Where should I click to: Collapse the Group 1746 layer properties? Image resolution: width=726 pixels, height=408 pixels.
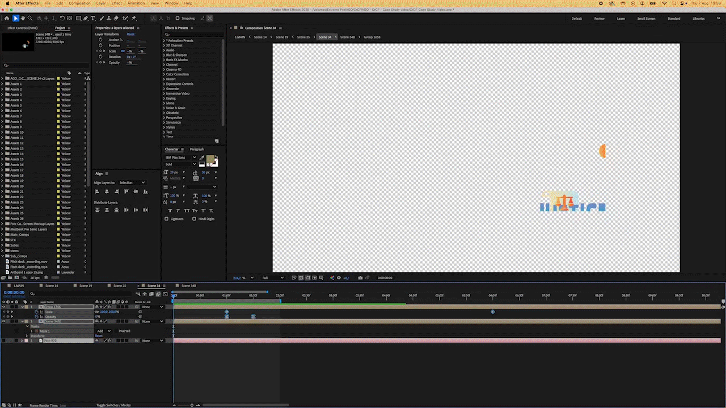tap(23, 307)
